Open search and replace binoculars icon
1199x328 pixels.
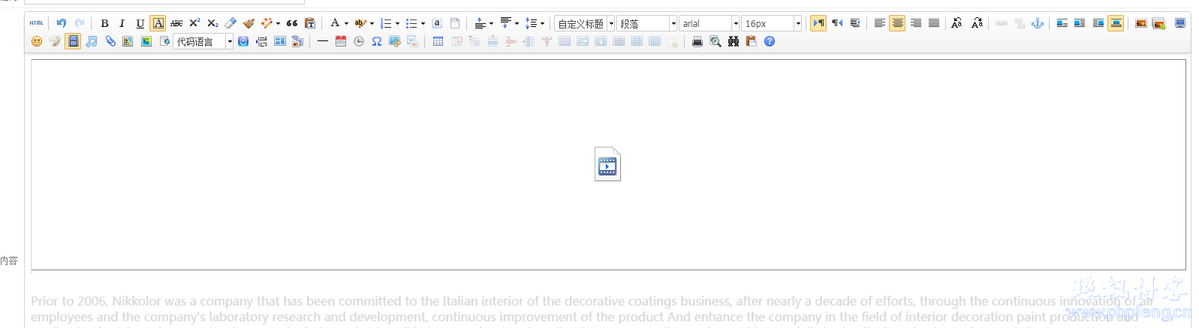click(734, 41)
